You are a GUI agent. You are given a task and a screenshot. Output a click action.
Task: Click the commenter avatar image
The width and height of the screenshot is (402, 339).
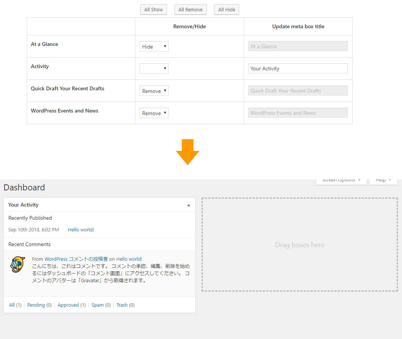coord(18,265)
